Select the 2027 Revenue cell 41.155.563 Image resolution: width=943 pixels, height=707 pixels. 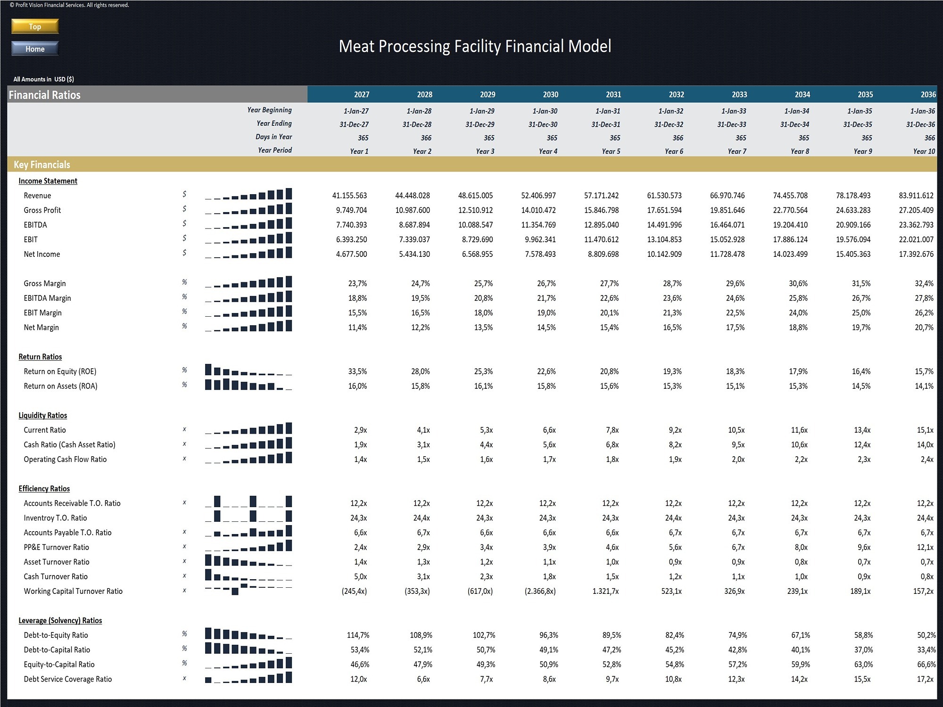349,196
